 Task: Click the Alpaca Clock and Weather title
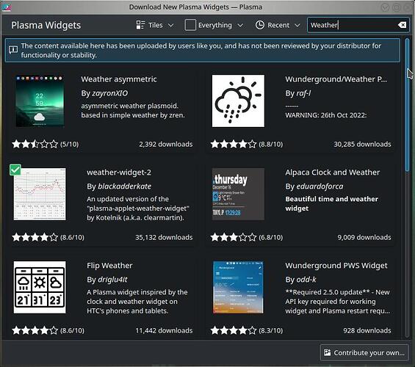point(333,172)
